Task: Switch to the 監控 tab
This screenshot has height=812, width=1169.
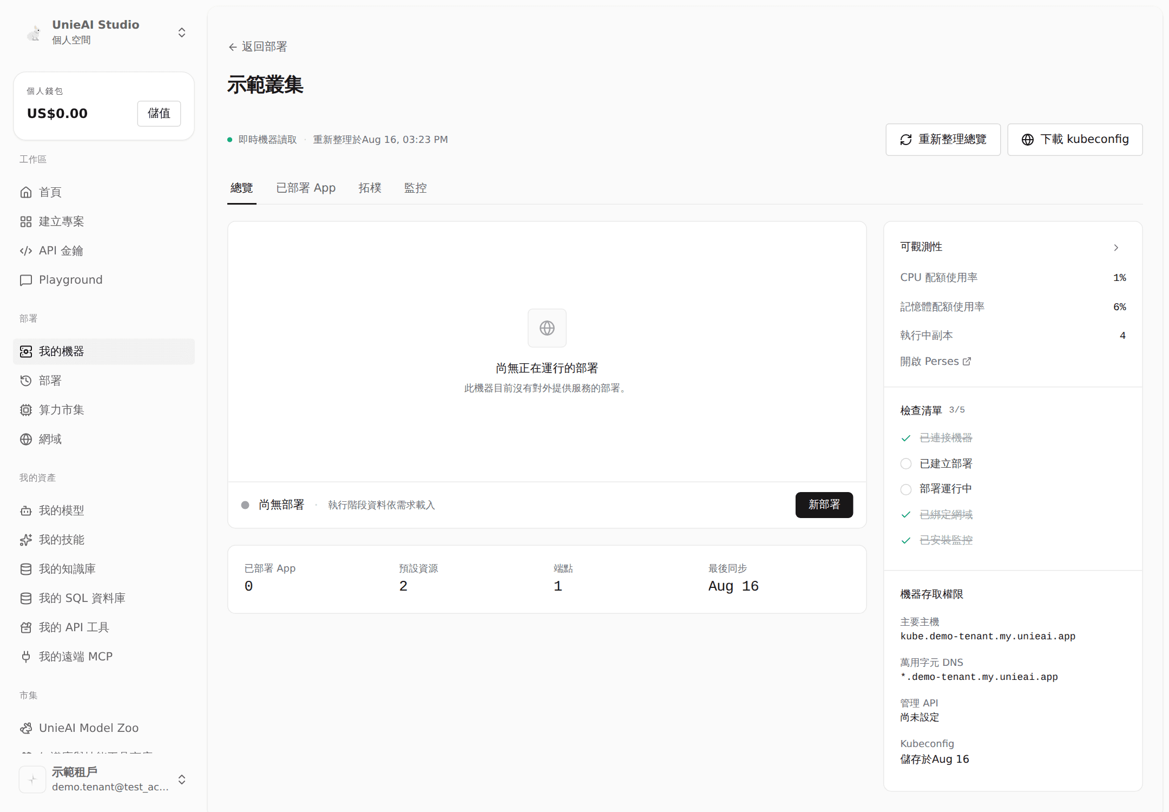Action: (x=416, y=188)
